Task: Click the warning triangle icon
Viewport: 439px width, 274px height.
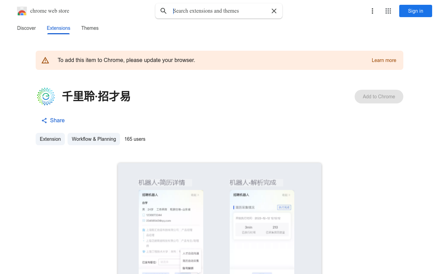Action: [x=45, y=60]
